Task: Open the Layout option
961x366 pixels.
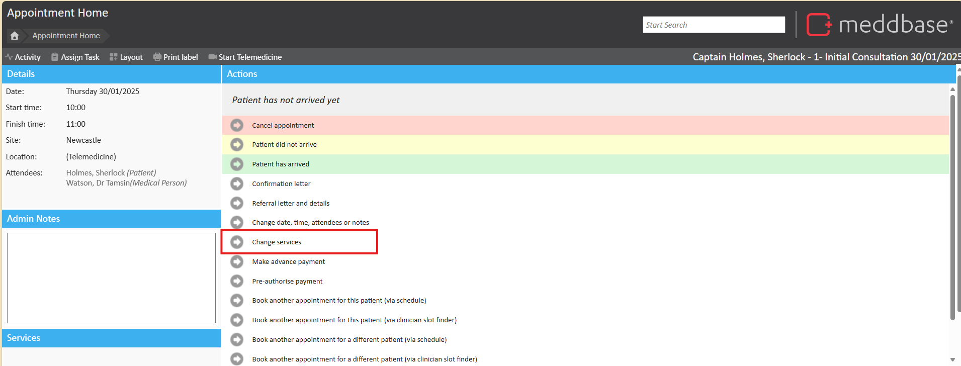Action: (126, 57)
